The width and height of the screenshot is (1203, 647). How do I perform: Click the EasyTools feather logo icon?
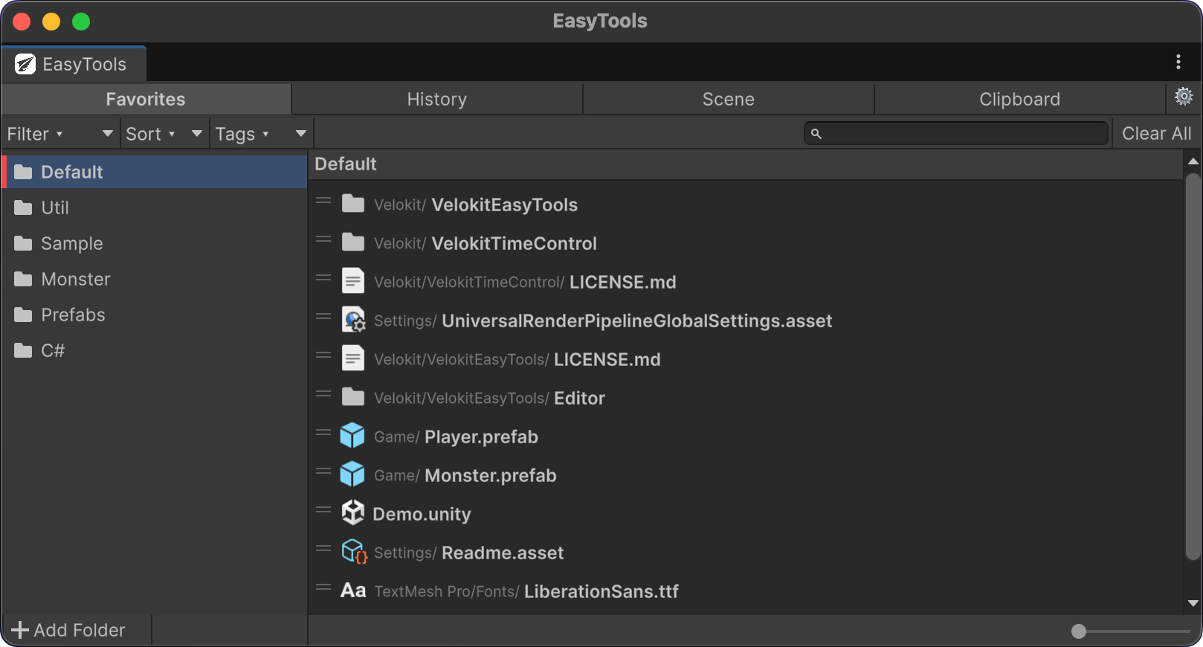click(x=25, y=65)
